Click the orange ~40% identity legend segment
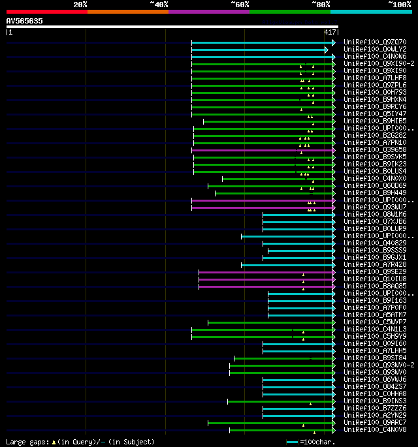 128,12
